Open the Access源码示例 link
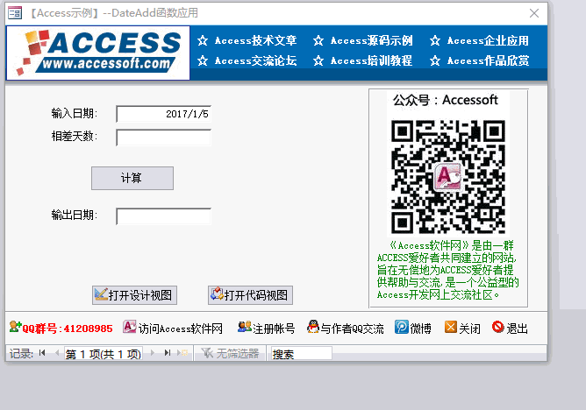Screen dimensions: 586x410 tap(371, 40)
